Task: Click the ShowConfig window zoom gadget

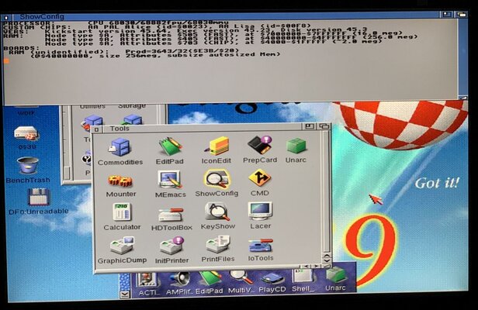Action: (x=447, y=14)
